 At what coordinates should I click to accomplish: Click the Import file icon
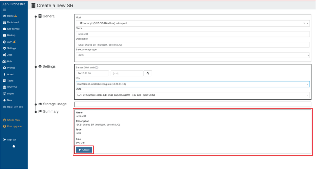[x=4, y=94]
